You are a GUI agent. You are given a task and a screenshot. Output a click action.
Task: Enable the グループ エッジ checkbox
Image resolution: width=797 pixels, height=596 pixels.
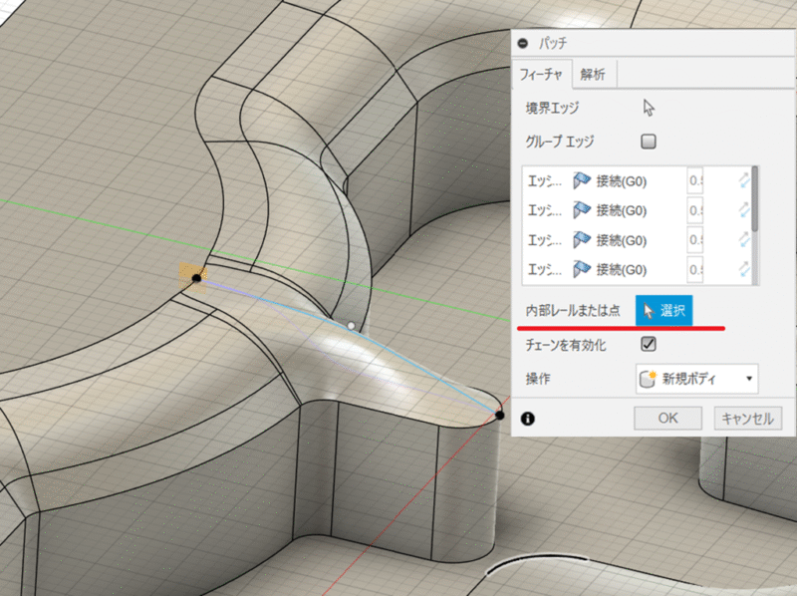point(649,142)
